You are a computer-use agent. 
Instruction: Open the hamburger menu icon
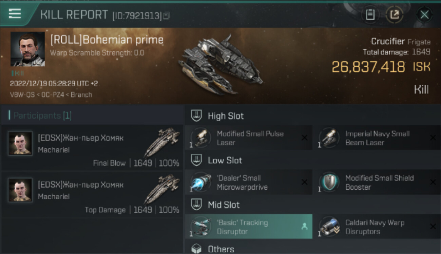(15, 14)
